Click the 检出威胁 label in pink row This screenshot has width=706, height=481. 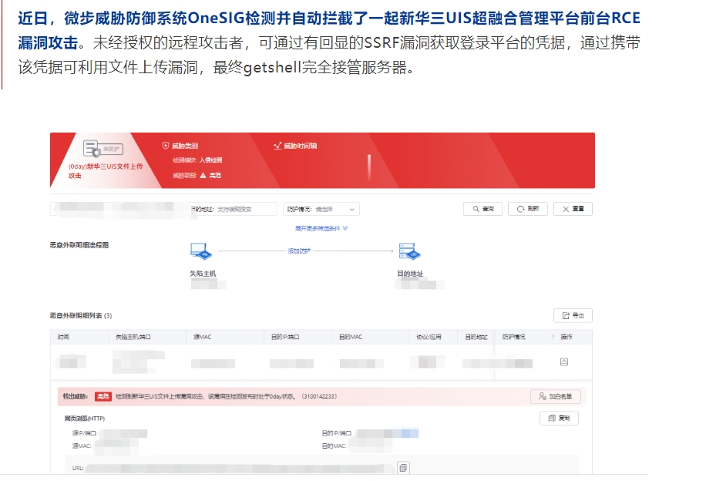tap(76, 396)
